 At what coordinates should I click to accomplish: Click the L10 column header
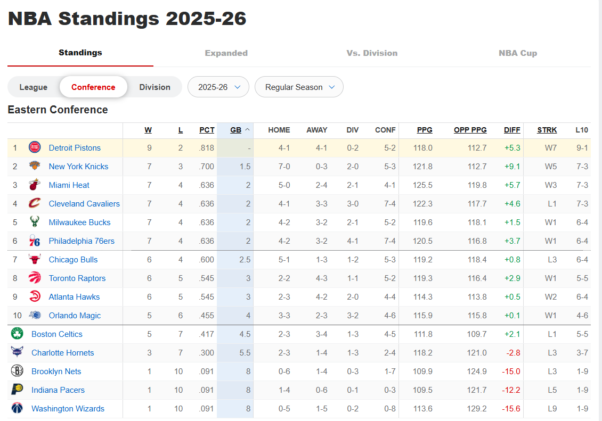coord(582,130)
